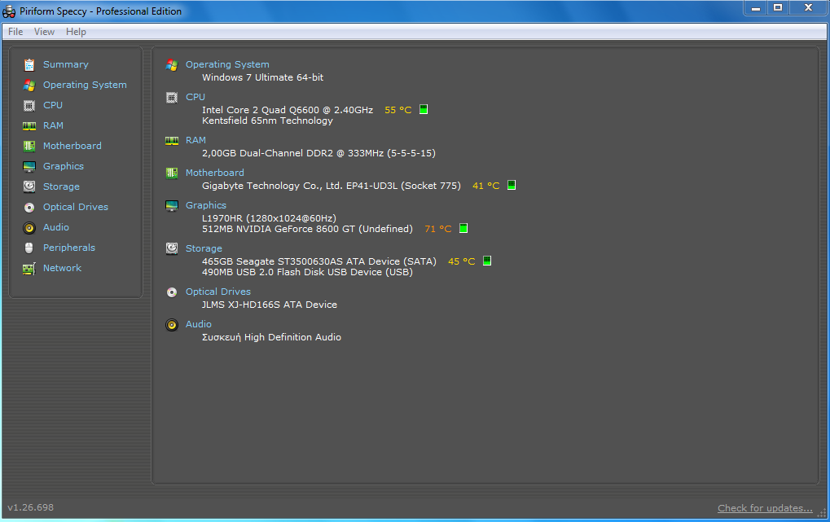
Task: Click Kentsfield 65nm Technology text
Action: [x=267, y=121]
